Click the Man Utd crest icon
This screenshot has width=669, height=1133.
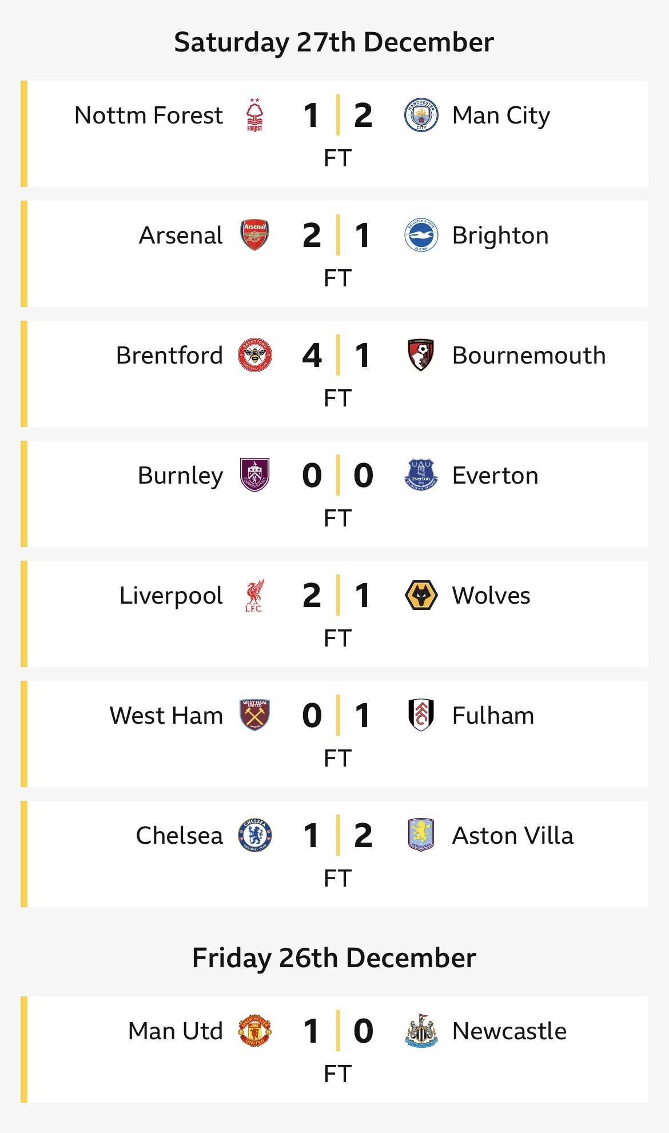[255, 1031]
